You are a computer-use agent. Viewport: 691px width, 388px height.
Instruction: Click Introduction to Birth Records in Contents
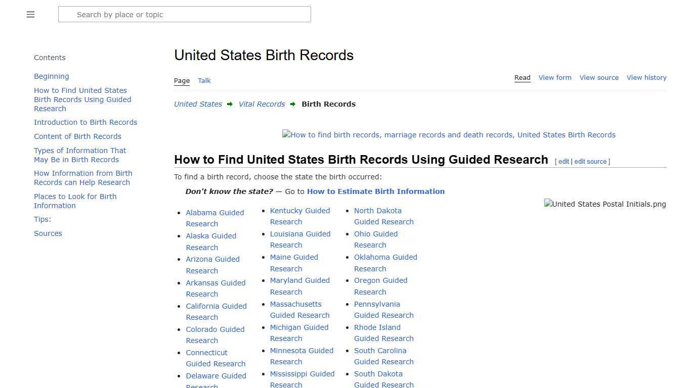coord(85,122)
